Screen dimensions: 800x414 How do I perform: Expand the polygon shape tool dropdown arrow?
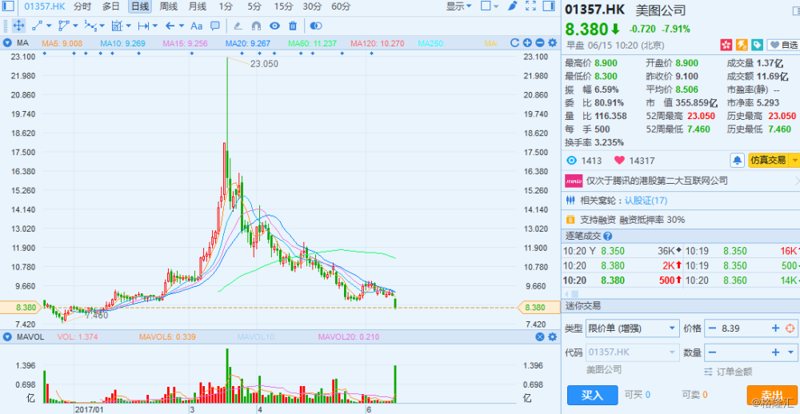[75, 26]
